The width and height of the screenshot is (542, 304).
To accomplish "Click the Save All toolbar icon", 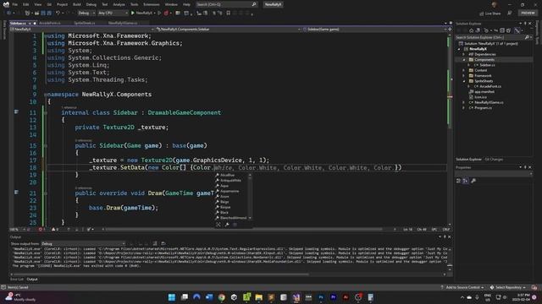I will pyautogui.click(x=49, y=14).
